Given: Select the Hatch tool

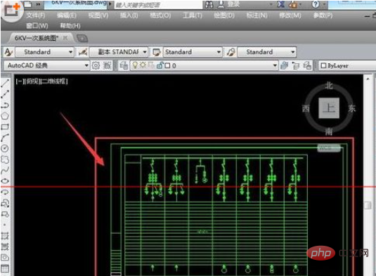Looking at the screenshot, I should [x=5, y=236].
